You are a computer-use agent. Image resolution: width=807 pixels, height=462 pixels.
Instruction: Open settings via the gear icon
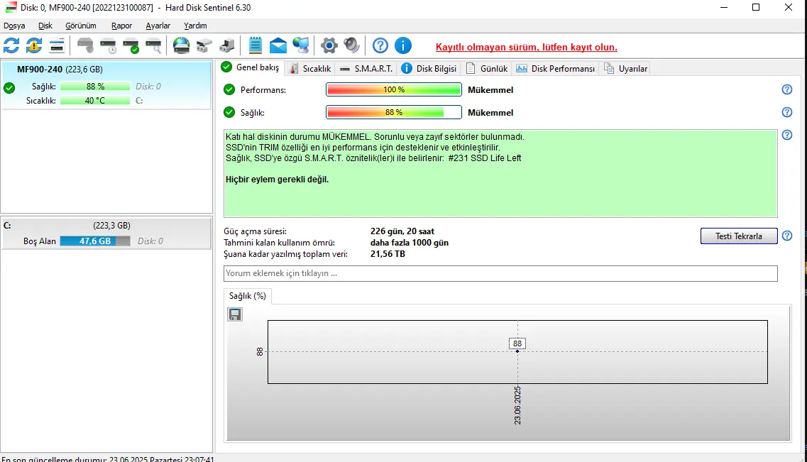329,46
